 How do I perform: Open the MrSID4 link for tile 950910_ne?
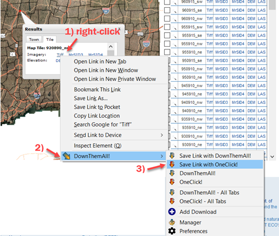pos(238,77)
